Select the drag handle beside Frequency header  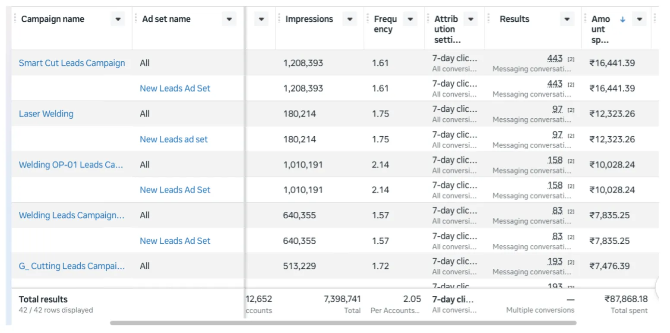coord(368,19)
